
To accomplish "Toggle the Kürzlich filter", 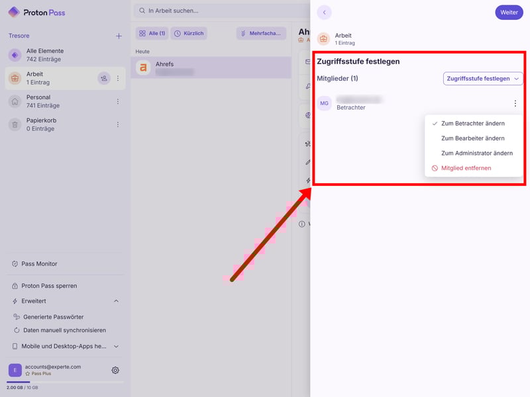I will (189, 33).
